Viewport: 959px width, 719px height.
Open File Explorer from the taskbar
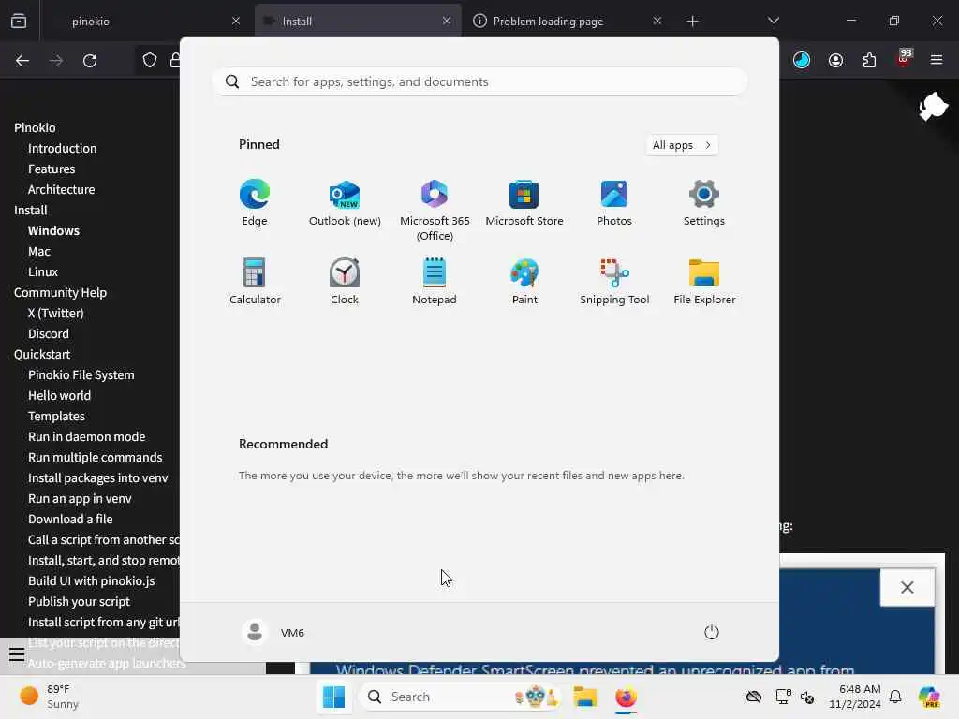click(x=584, y=697)
